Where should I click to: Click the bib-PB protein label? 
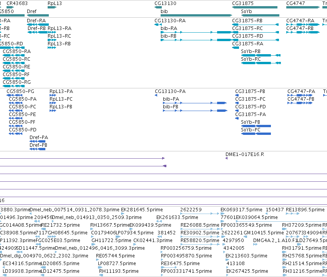pyautogui.click(x=171, y=107)
